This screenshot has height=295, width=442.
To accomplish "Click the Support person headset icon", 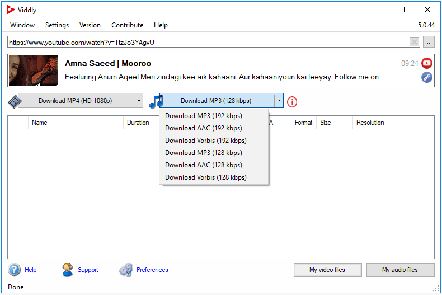I will (68, 269).
